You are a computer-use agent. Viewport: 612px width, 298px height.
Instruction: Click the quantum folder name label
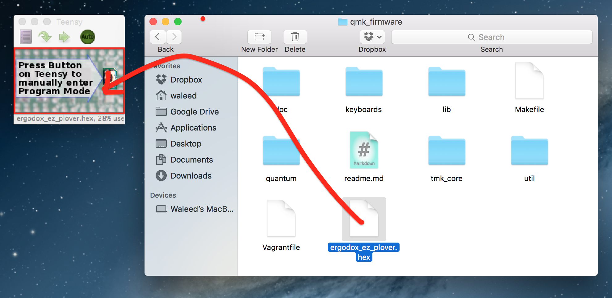coord(281,179)
